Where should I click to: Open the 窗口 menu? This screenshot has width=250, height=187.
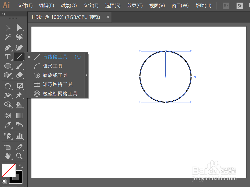(180, 5)
